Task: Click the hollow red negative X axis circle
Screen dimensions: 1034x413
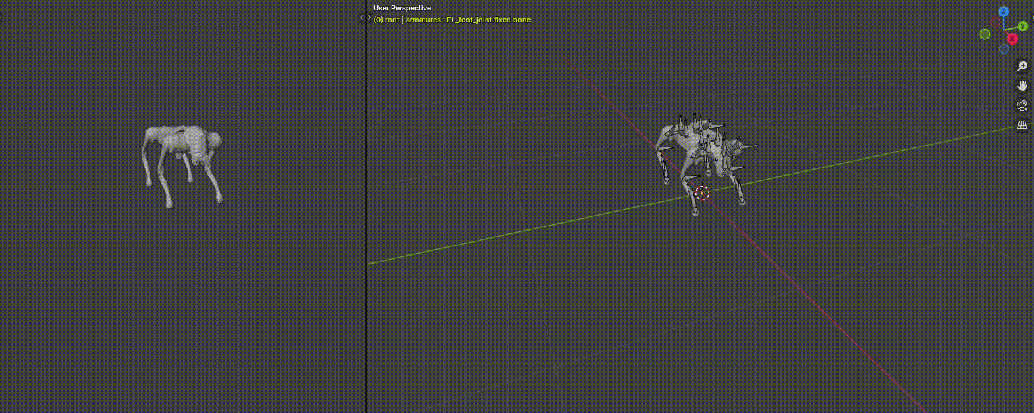Action: [995, 22]
